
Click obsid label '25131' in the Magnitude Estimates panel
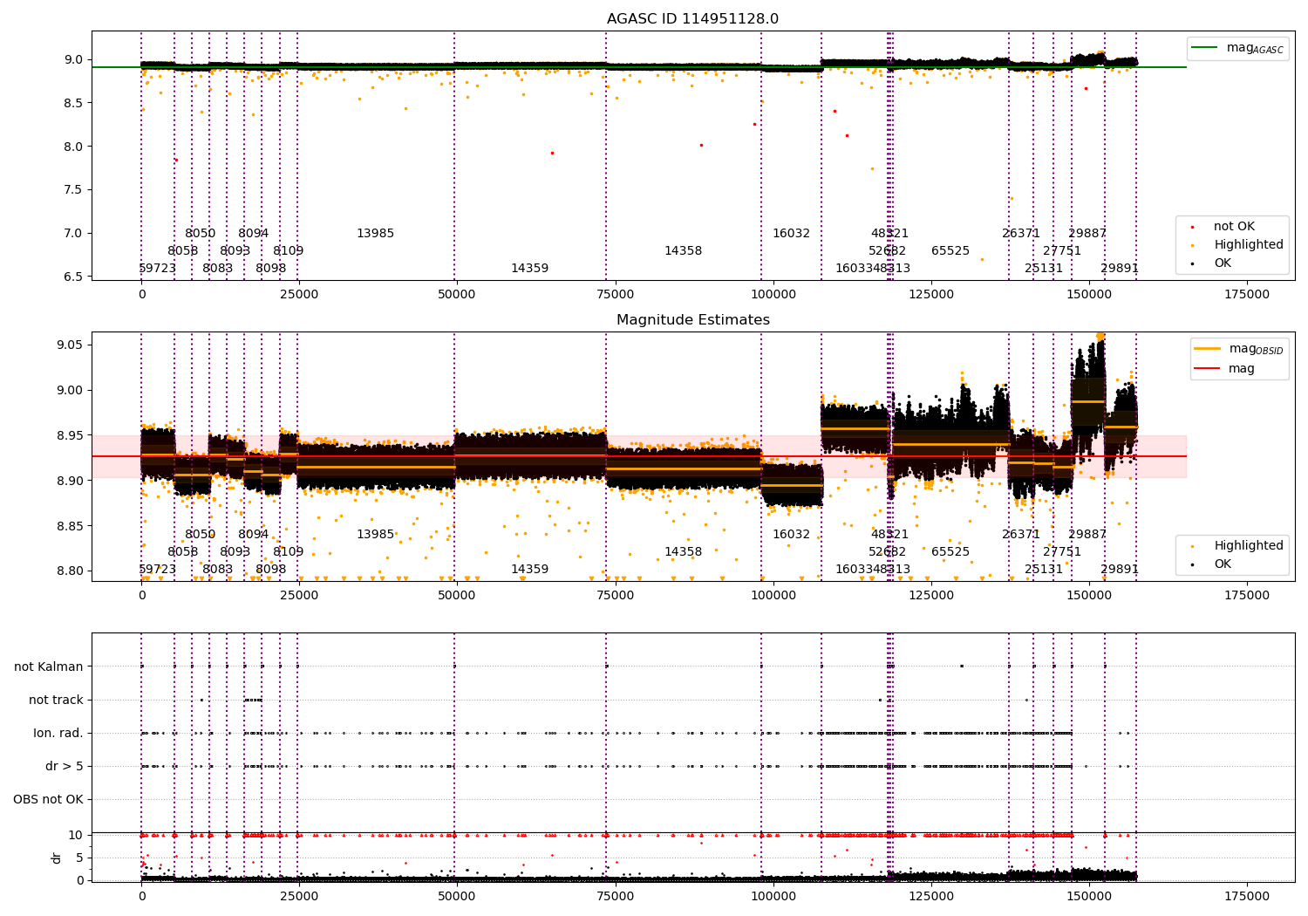pyautogui.click(x=1044, y=570)
